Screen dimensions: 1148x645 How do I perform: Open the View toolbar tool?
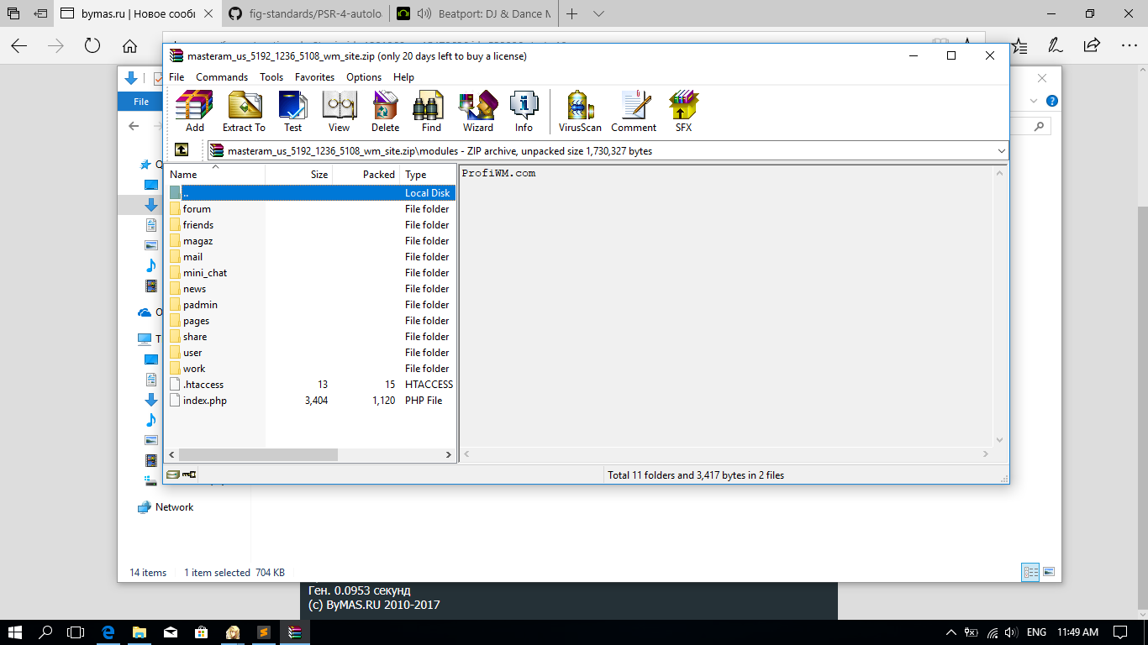pos(339,111)
